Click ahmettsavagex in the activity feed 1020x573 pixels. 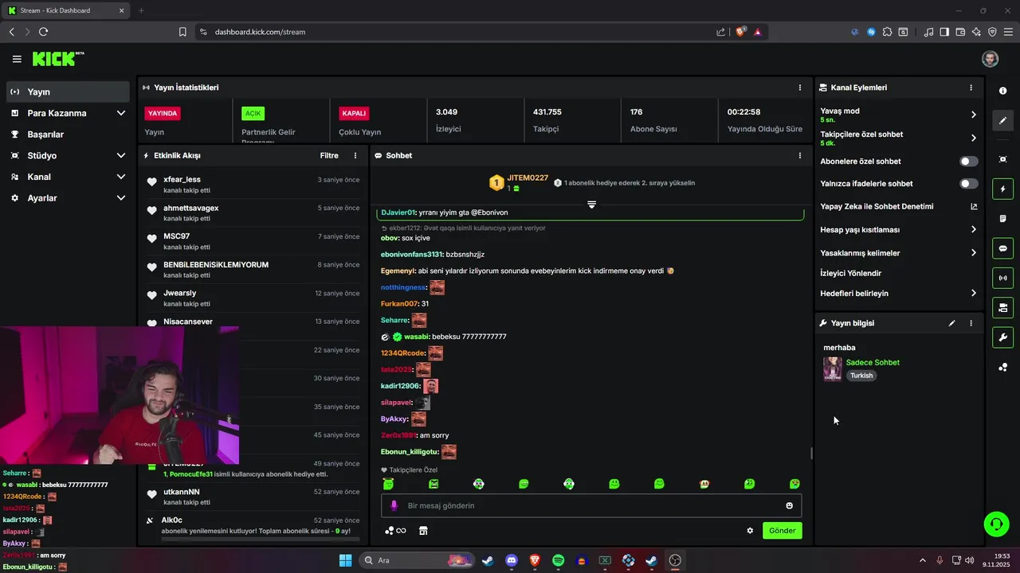pos(190,208)
